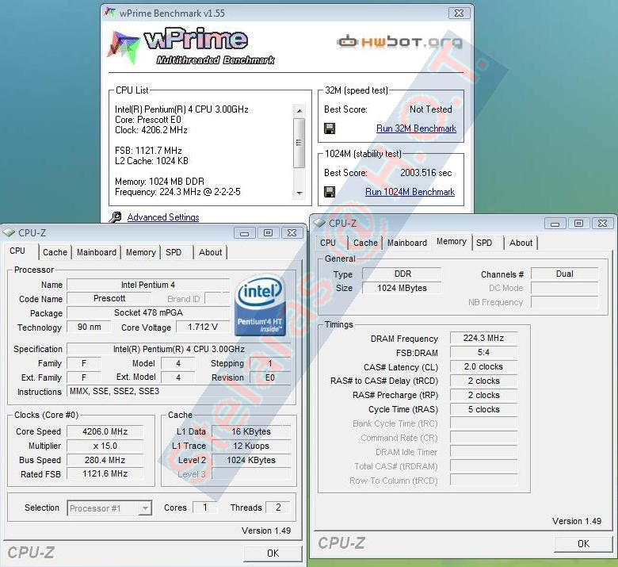Click the L1 Data value 16 KBytes

pos(251,431)
